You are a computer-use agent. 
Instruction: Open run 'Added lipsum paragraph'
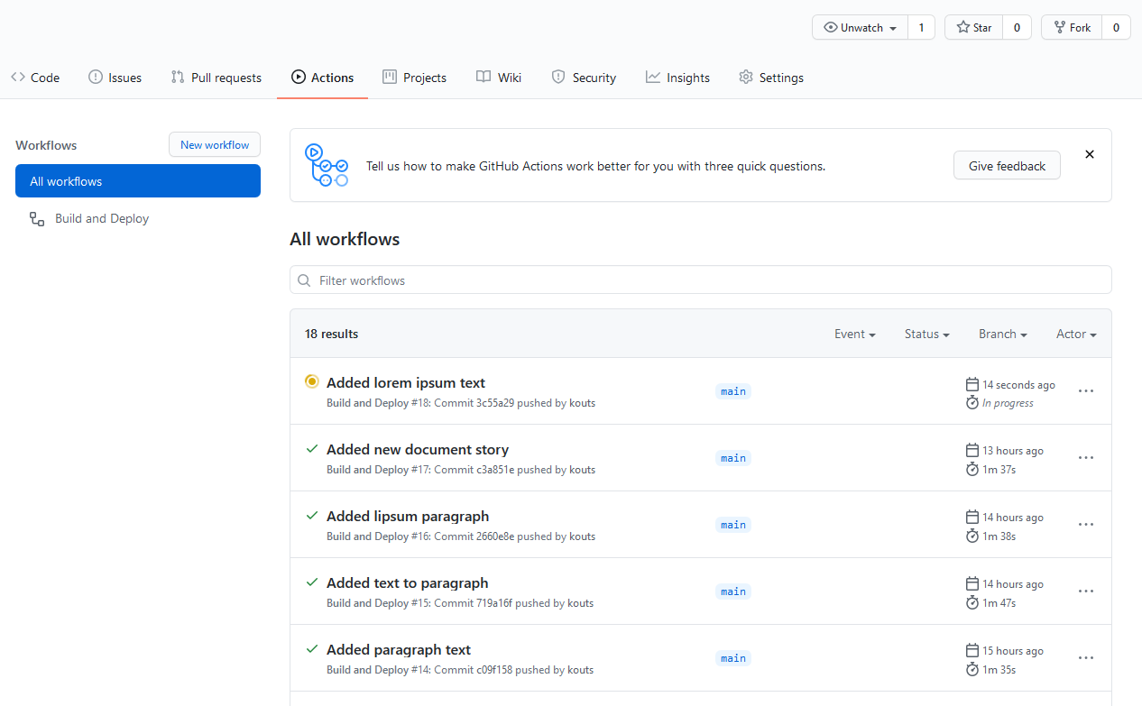click(408, 516)
